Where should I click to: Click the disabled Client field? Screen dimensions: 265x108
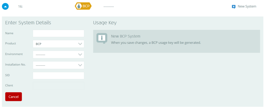tap(58, 86)
